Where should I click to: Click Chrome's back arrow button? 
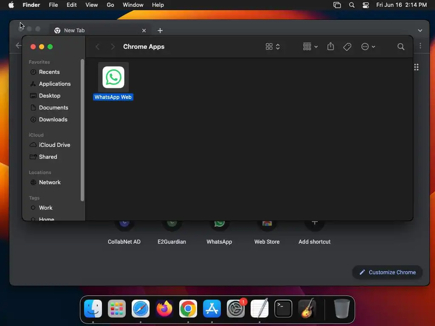coord(18,45)
